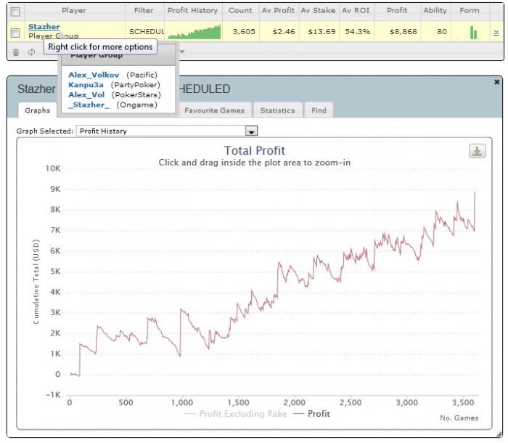Select the Find tab
This screenshot has height=443, width=508.
point(319,110)
